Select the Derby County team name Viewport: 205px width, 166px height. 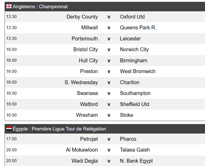tap(82, 17)
